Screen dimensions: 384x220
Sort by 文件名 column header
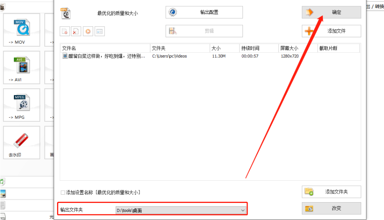pos(105,48)
